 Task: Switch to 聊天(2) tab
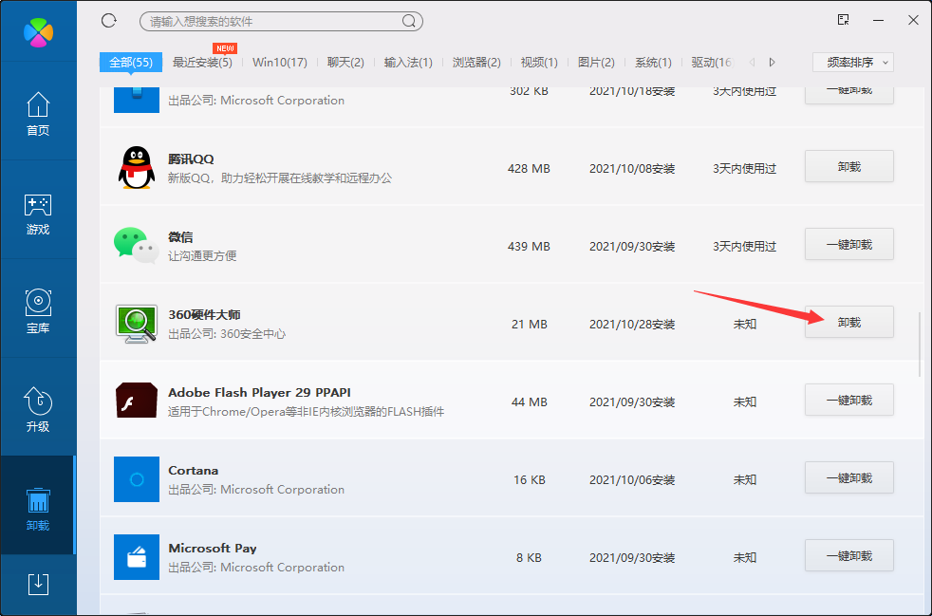click(345, 63)
